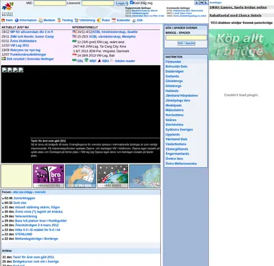Image resolution: width=274 pixels, height=266 pixels.
Task: Click the Köp allt i bridge banner
Action: point(241,44)
